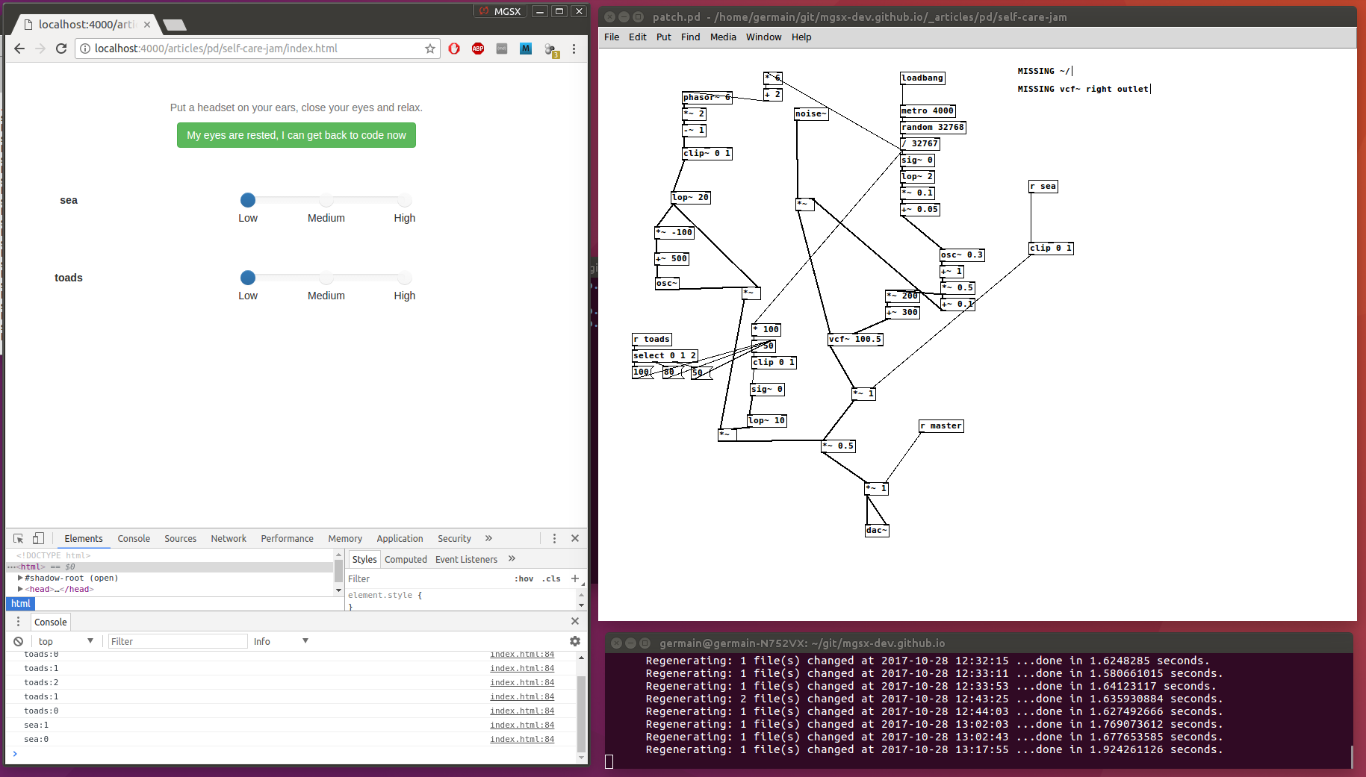The width and height of the screenshot is (1366, 777).
Task: Open the Info log level dropdown
Action: pyautogui.click(x=281, y=641)
